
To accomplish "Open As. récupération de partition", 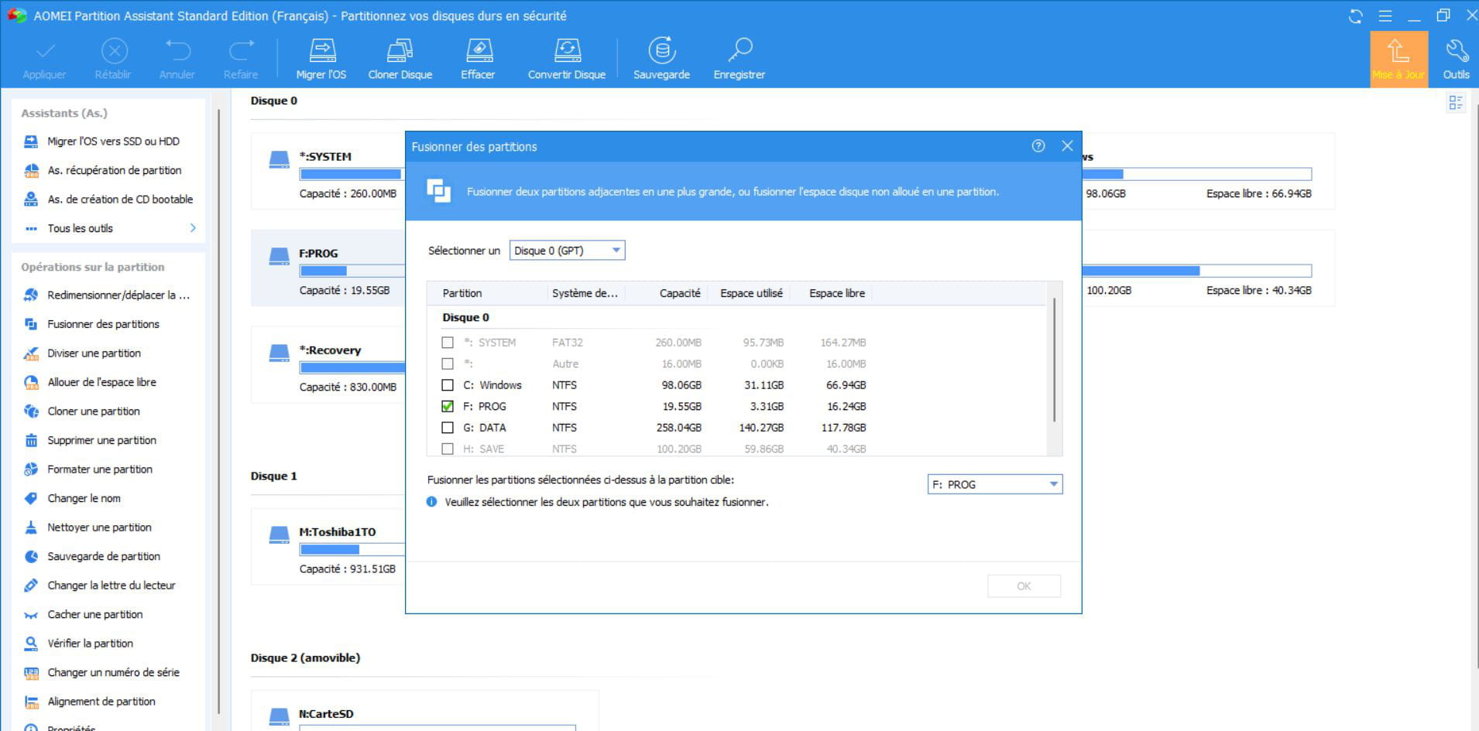I will (115, 170).
